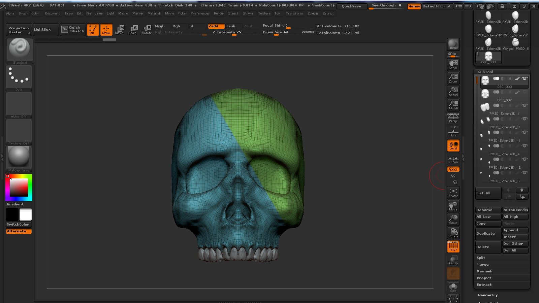Set canvas to Actual size
Screen dimensions: 539x303
click(453, 92)
